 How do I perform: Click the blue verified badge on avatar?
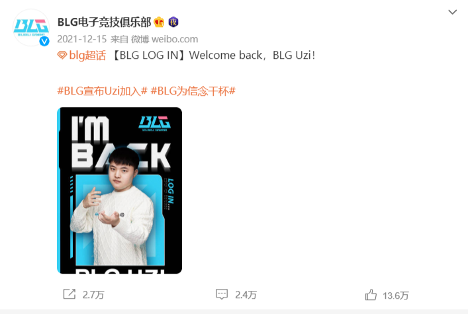point(44,41)
